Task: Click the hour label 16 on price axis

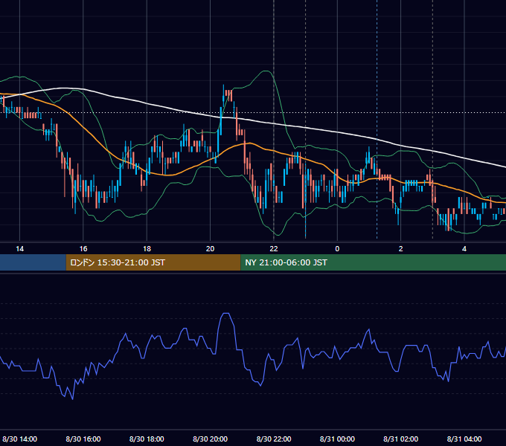Action: (x=83, y=249)
